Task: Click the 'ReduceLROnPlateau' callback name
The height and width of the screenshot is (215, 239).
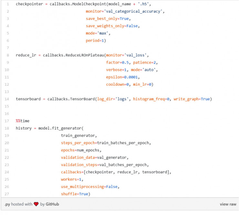Action: pos(85,55)
